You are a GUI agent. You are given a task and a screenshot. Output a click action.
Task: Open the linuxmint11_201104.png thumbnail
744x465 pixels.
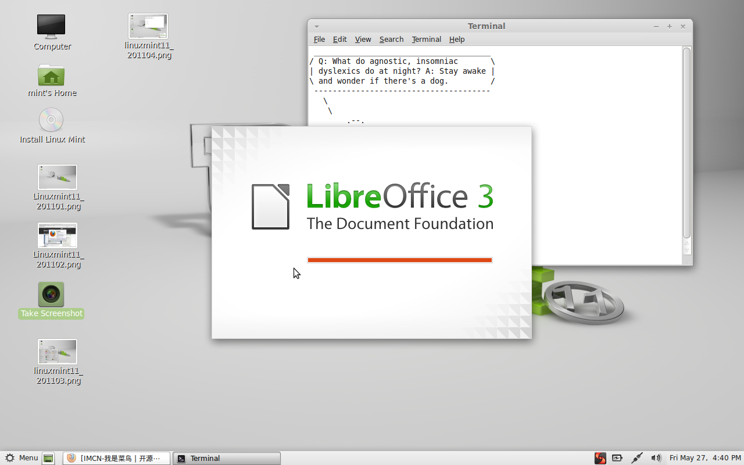148,26
